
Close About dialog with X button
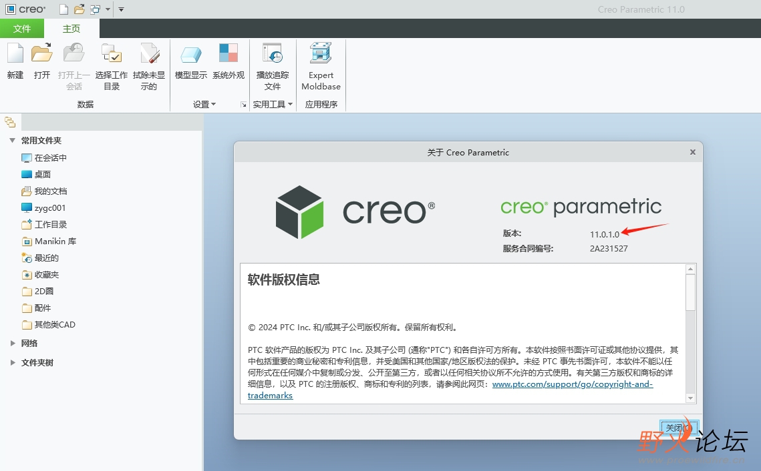pyautogui.click(x=693, y=152)
